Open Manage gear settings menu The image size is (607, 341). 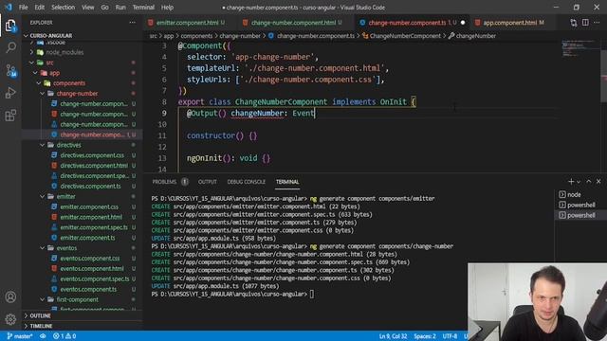pyautogui.click(x=10, y=319)
